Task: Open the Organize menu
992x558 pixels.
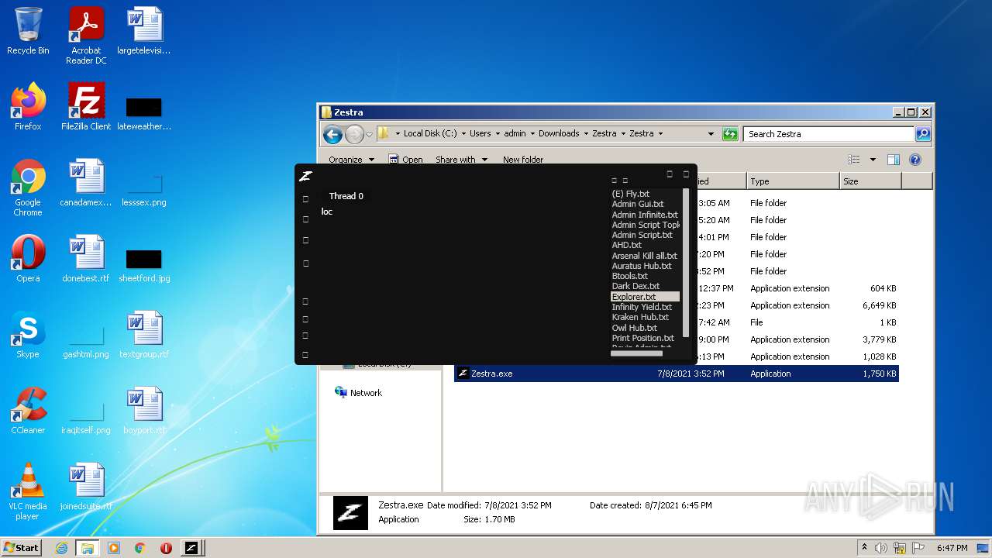Action: [351, 160]
